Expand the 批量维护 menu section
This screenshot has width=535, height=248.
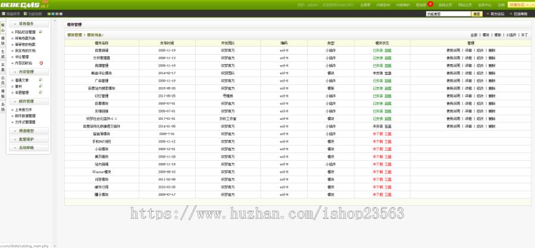tap(29, 139)
